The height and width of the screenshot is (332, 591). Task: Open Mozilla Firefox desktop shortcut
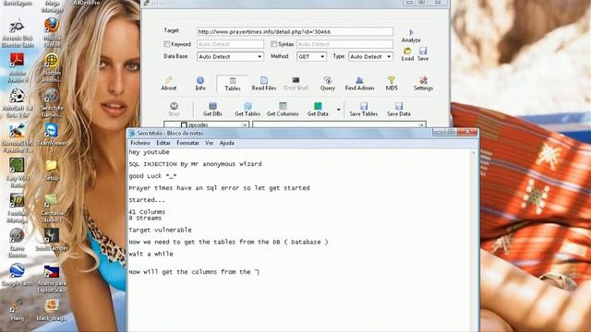tap(52, 26)
